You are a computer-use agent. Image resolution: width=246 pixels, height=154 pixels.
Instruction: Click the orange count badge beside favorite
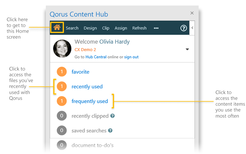click(62, 72)
